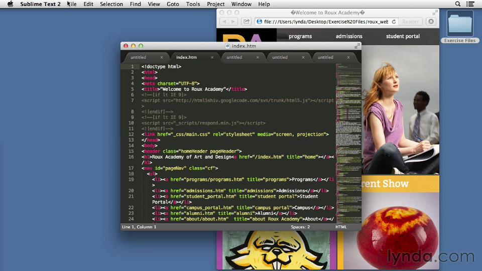Open the HTML syntax selector in status bar
Image resolution: width=482 pixels, height=271 pixels.
(x=341, y=227)
